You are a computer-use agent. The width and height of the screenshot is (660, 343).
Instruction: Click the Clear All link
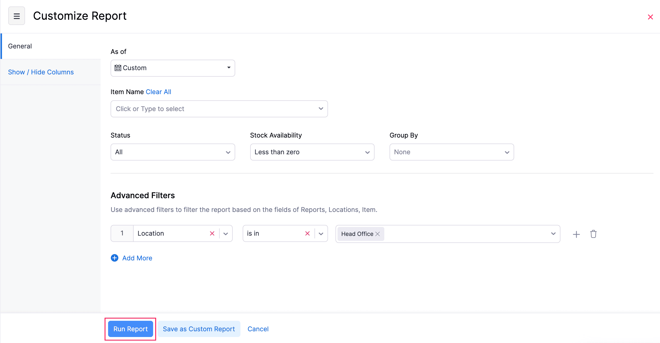coord(158,92)
